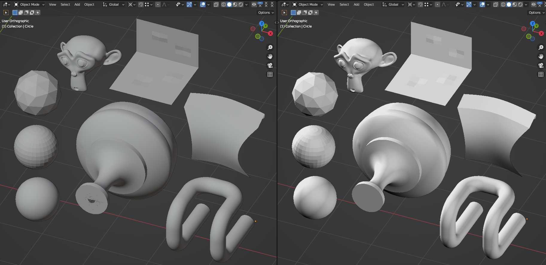
Task: Switch left viewport to material preview shading
Action: 235,4
